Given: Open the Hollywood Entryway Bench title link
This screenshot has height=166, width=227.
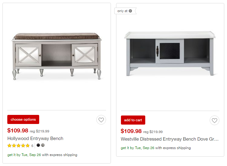Looking at the screenshot, I should (x=35, y=138).
